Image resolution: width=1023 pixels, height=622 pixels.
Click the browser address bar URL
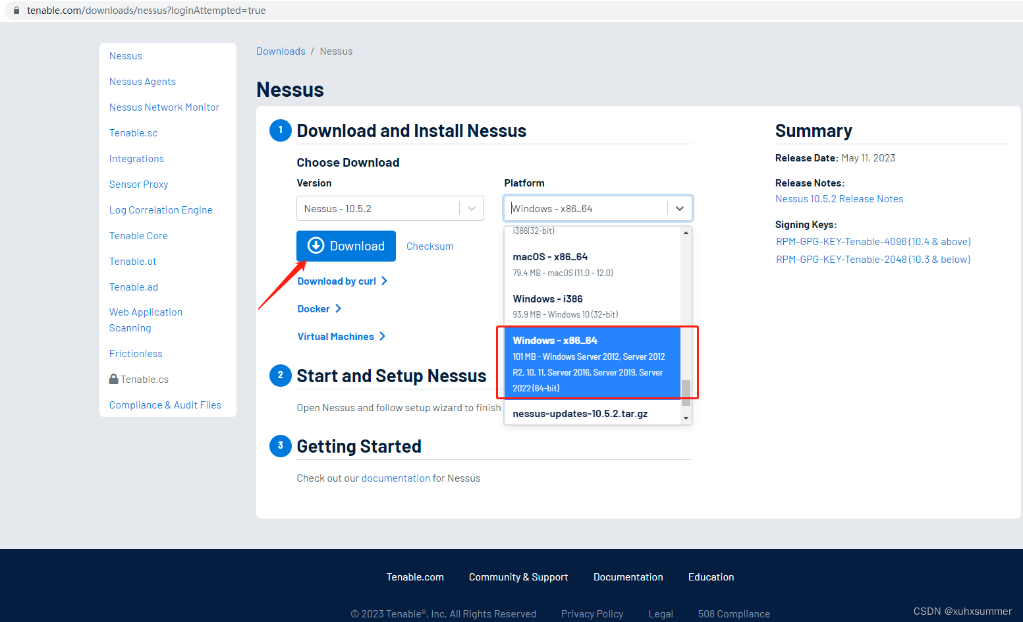click(x=146, y=11)
